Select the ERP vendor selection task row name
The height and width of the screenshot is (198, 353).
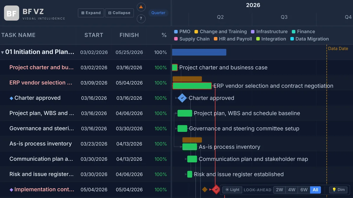41,83
